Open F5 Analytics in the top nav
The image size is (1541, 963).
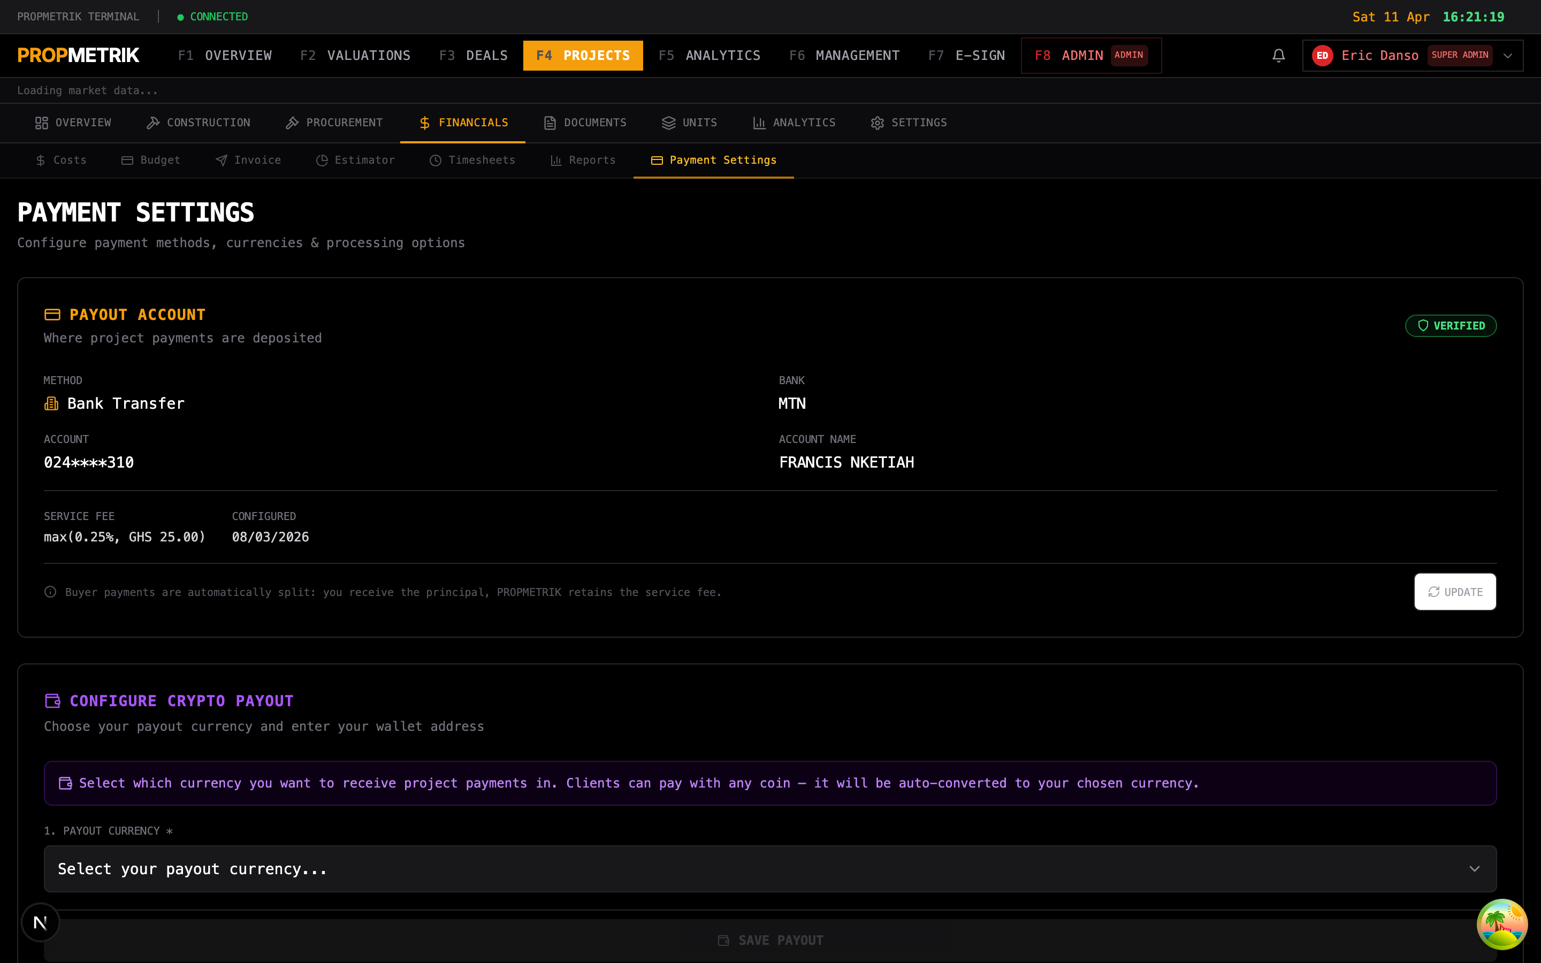[710, 56]
